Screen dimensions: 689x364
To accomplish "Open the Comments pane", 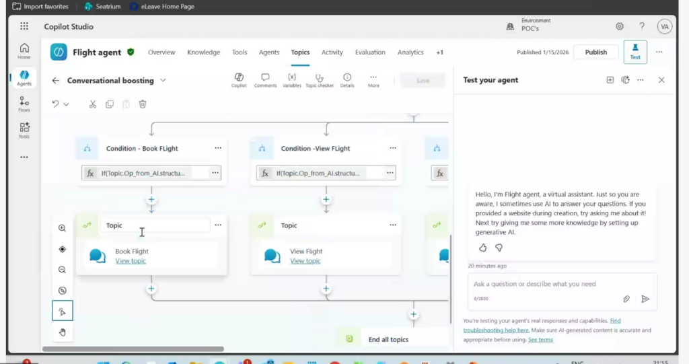I will coord(265,80).
